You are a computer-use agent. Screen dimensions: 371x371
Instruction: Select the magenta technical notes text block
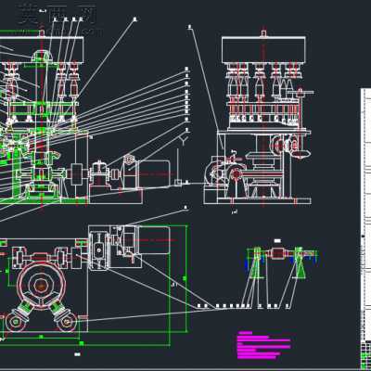click(x=264, y=345)
